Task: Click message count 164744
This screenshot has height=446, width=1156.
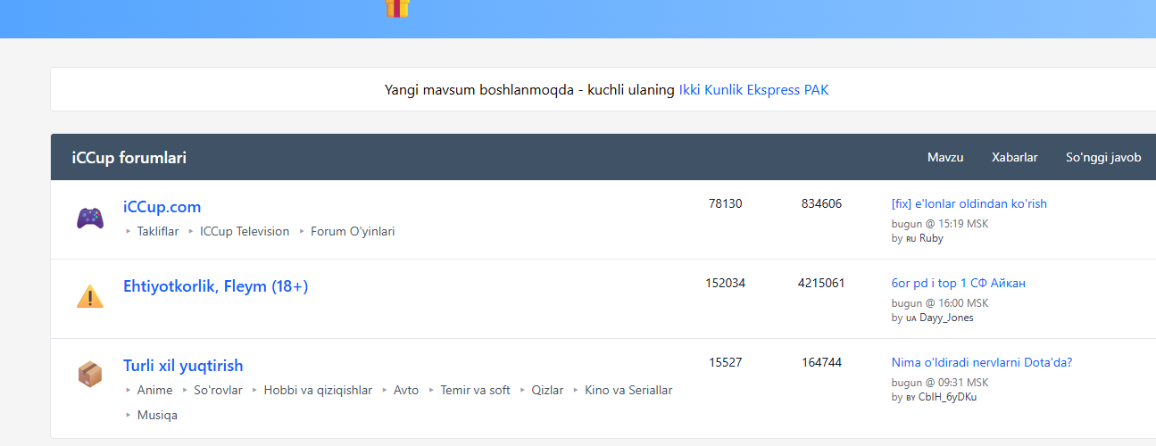Action: pos(821,362)
